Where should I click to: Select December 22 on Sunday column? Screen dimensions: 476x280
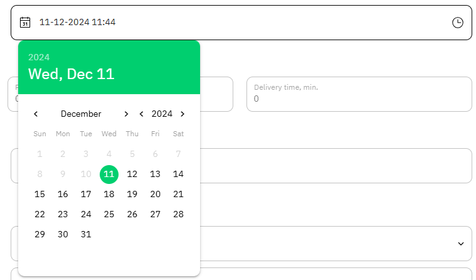[x=40, y=214]
